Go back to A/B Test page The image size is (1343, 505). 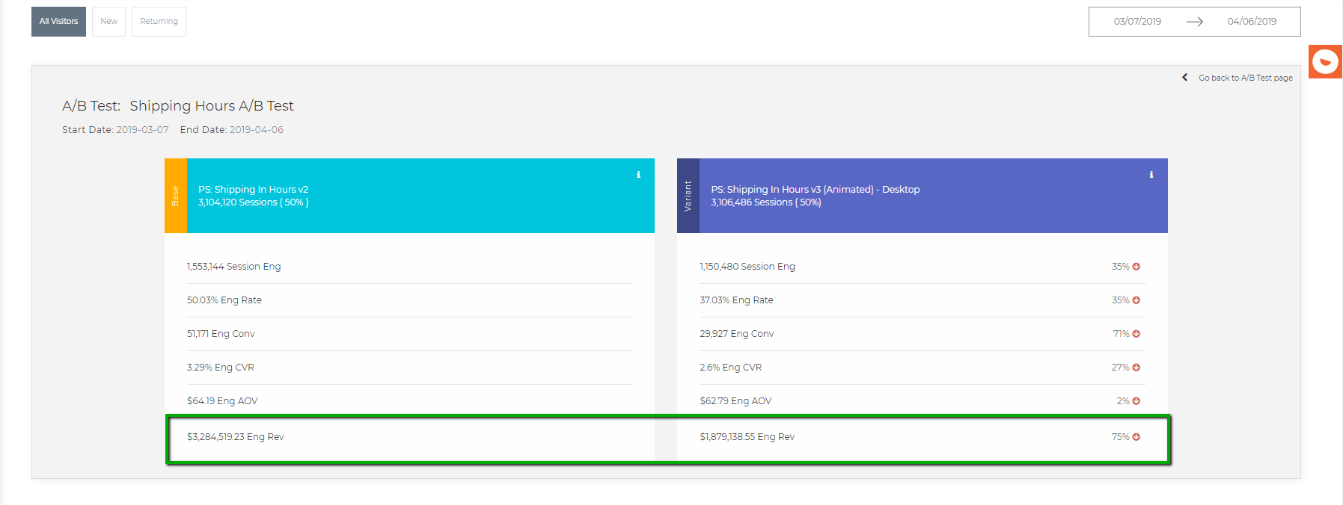[1245, 78]
